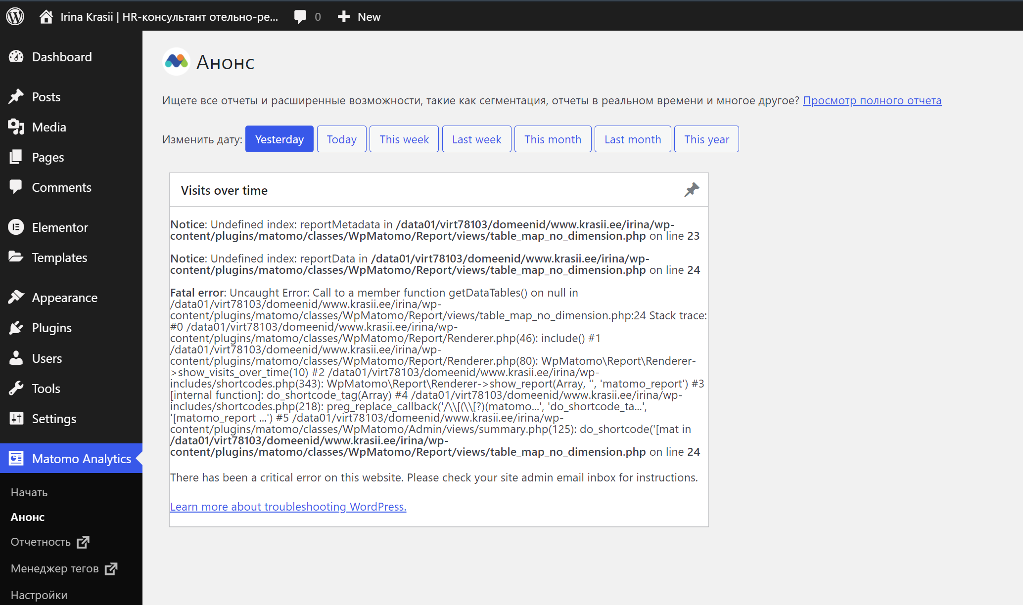Show This year statistics
Image resolution: width=1023 pixels, height=605 pixels.
706,139
